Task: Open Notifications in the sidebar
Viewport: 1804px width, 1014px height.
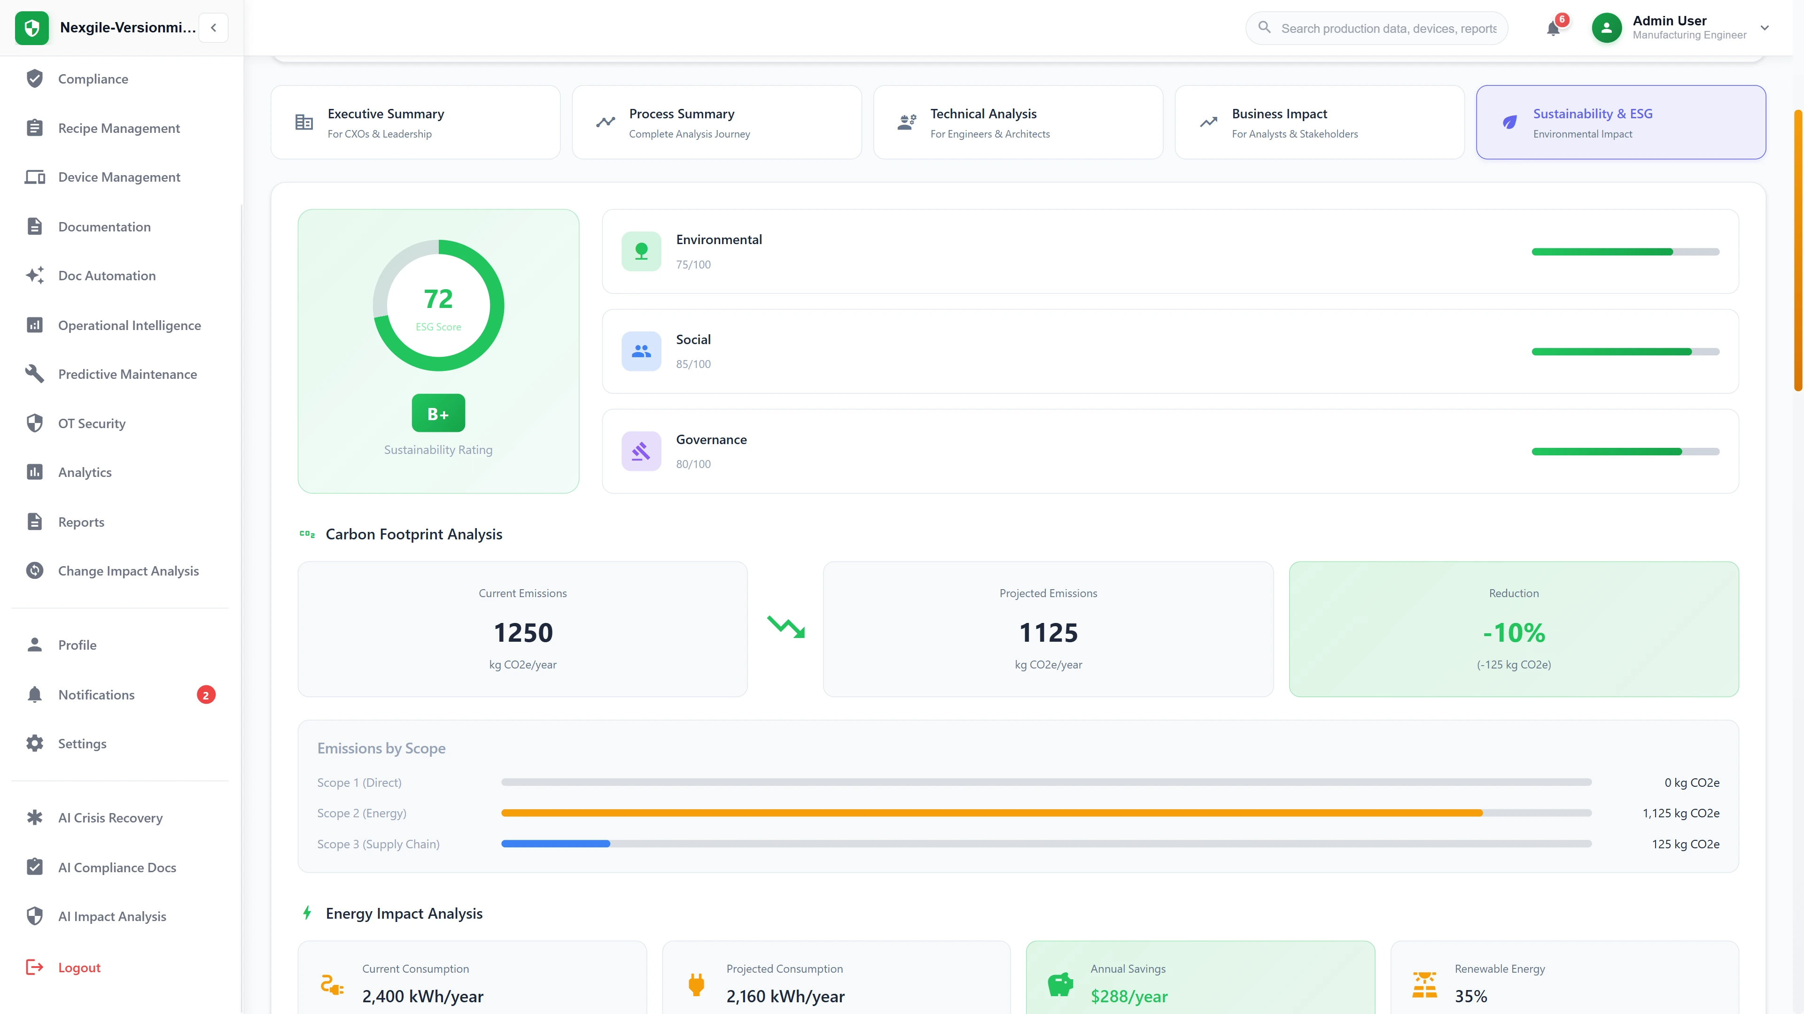Action: [x=96, y=695]
